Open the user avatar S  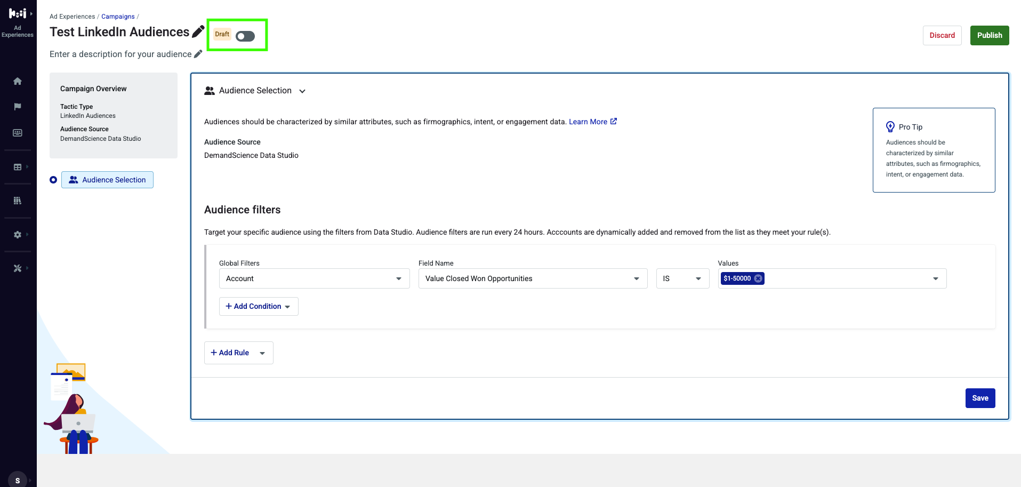tap(18, 480)
